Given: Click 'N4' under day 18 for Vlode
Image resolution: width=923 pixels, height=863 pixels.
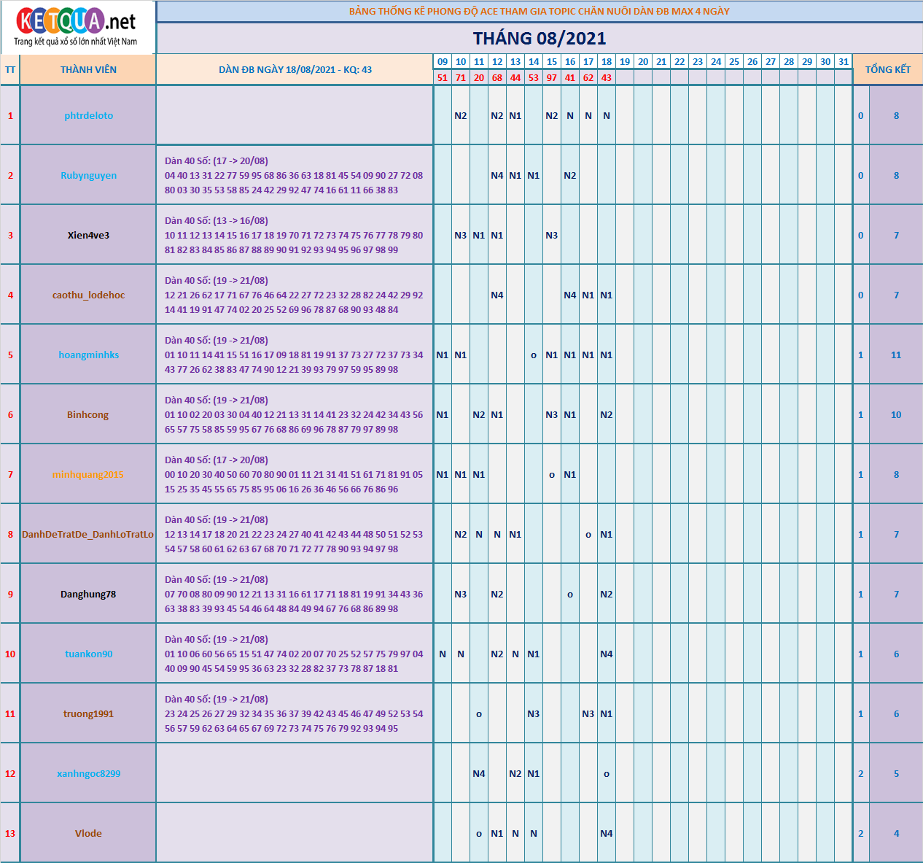Looking at the screenshot, I should coord(607,834).
